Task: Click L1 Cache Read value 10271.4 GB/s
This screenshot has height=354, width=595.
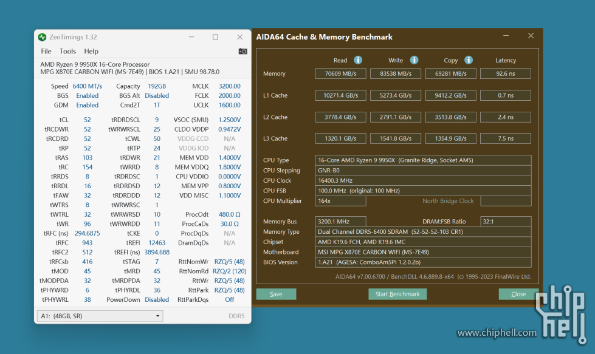Action: coord(340,95)
